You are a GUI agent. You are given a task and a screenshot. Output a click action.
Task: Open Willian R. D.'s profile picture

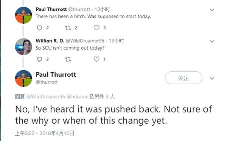[23, 47]
